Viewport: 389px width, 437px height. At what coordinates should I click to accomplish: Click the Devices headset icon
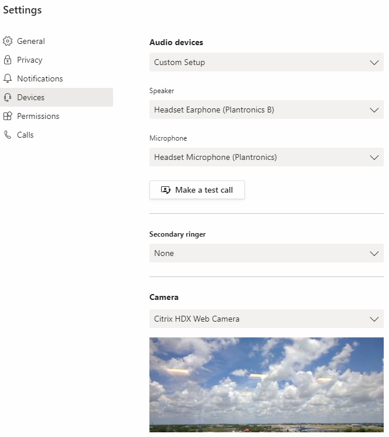[x=8, y=98]
